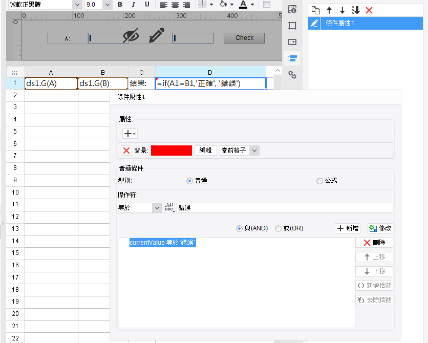
Task: Toggle bold text formatting
Action: (120, 5)
